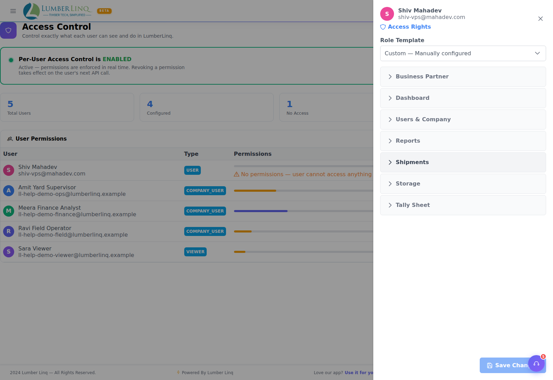This screenshot has width=553, height=380.
Task: Expand the Business Partner section
Action: point(463,77)
